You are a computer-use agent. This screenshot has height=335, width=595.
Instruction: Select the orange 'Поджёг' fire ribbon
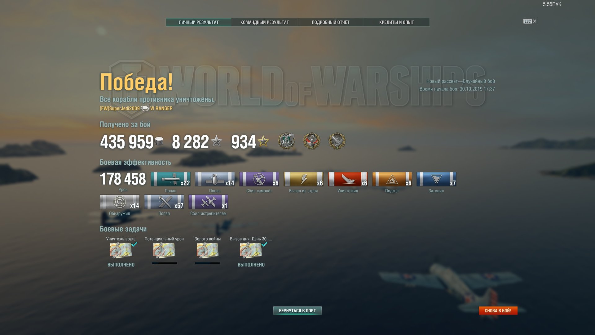tap(392, 179)
